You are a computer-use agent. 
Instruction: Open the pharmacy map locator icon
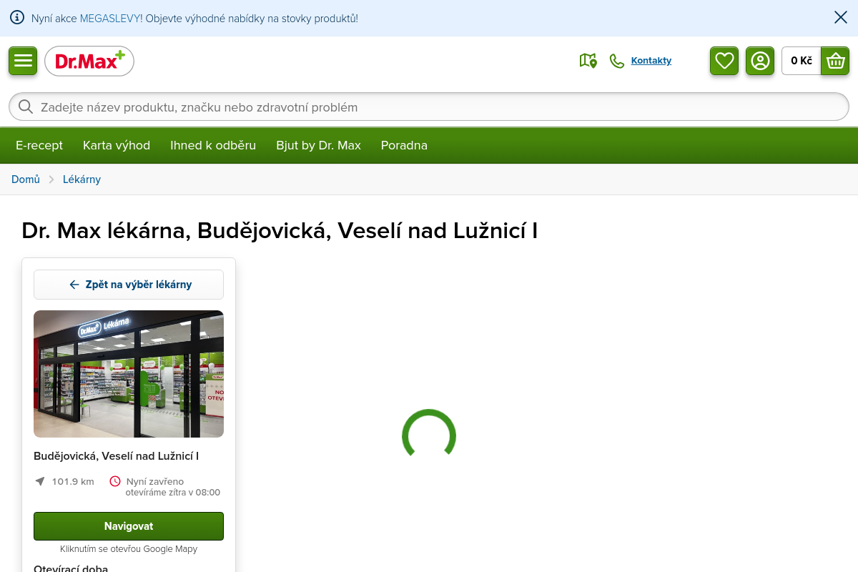(x=588, y=61)
